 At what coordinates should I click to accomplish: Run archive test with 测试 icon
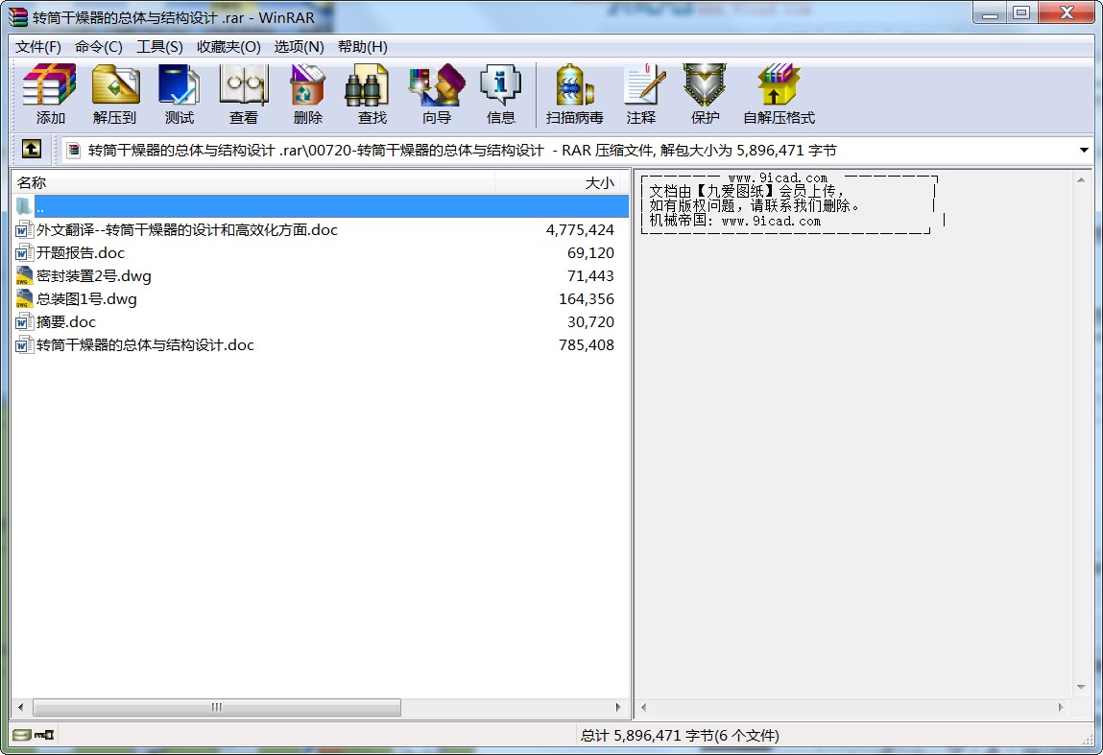coord(179,85)
